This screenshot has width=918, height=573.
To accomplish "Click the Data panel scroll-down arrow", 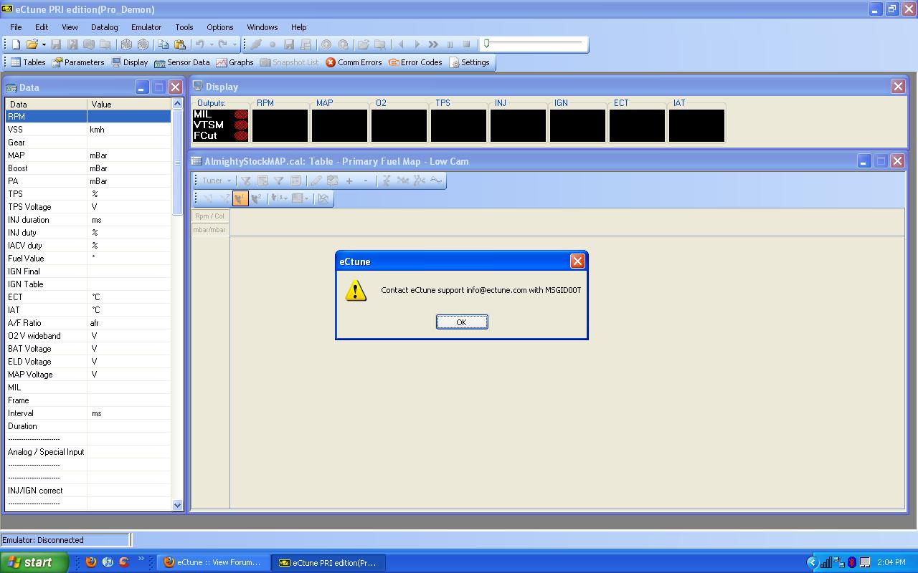I will (178, 505).
